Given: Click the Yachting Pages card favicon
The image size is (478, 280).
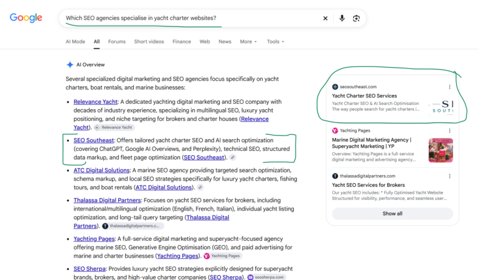Looking at the screenshot, I should click(x=335, y=130).
